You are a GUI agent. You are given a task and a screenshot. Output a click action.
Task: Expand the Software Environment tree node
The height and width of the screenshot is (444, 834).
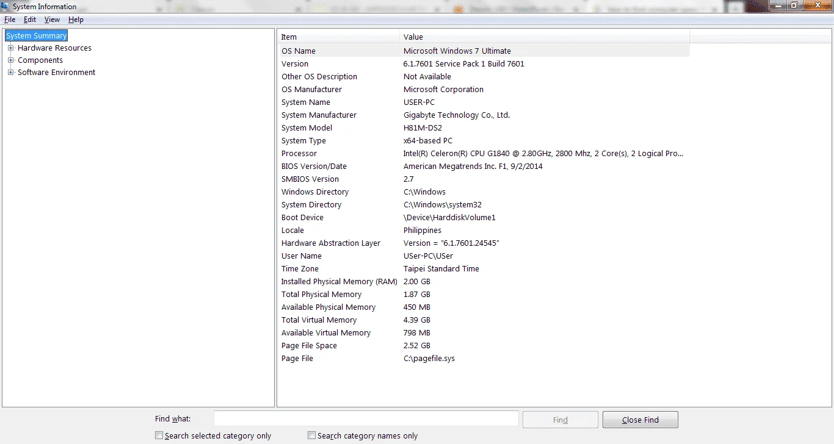point(10,73)
